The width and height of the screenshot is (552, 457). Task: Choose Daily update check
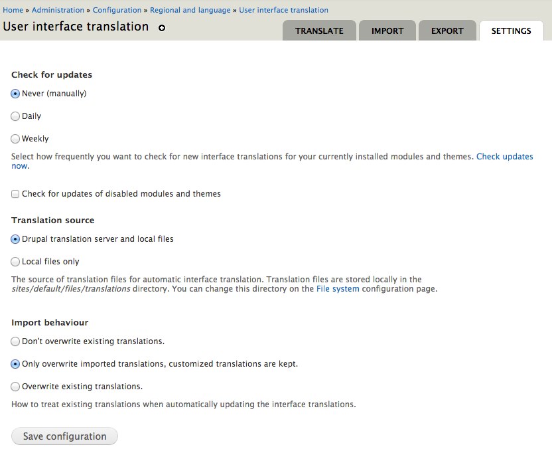(x=15, y=116)
